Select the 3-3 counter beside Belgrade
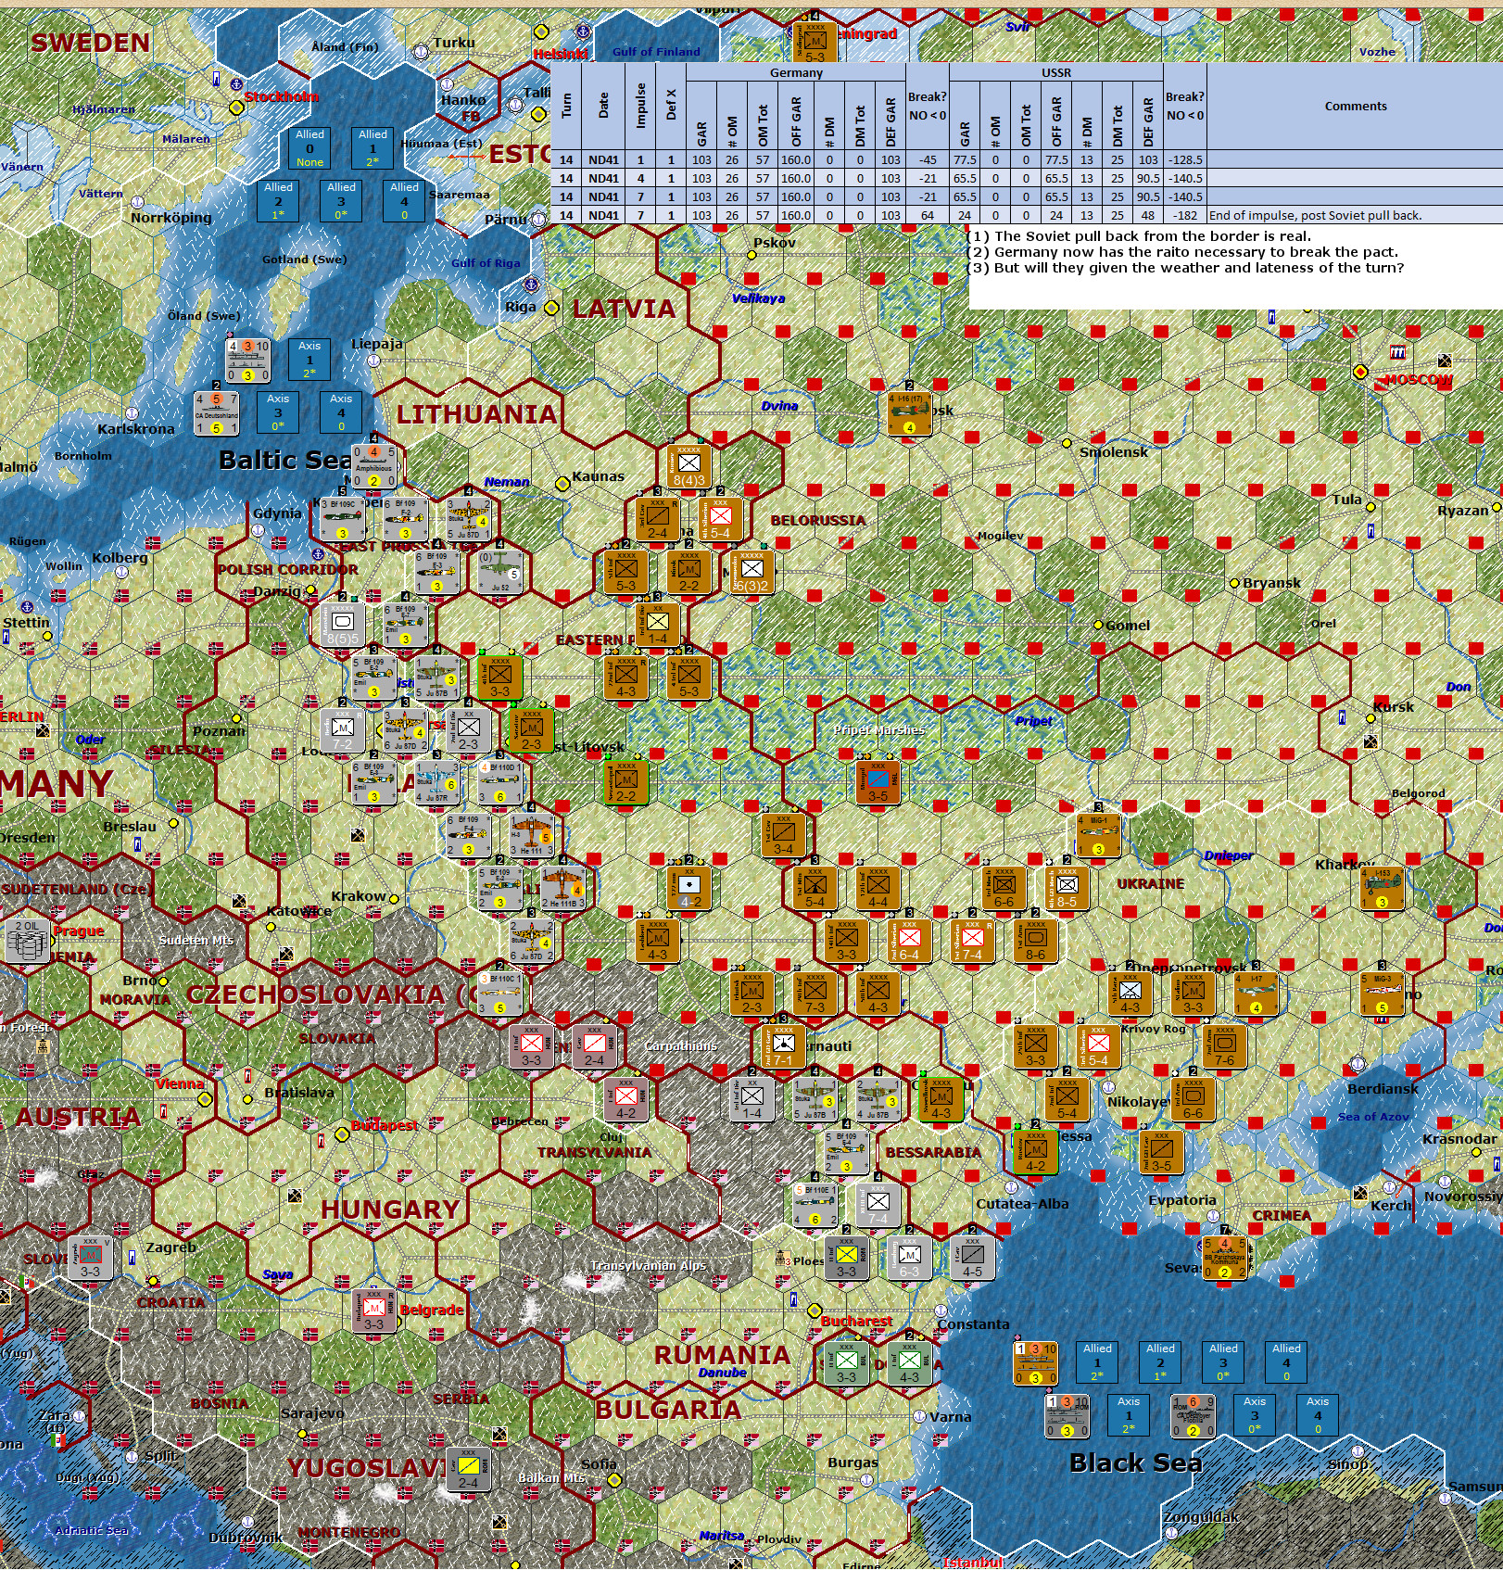The height and width of the screenshot is (1570, 1503). click(x=374, y=1311)
